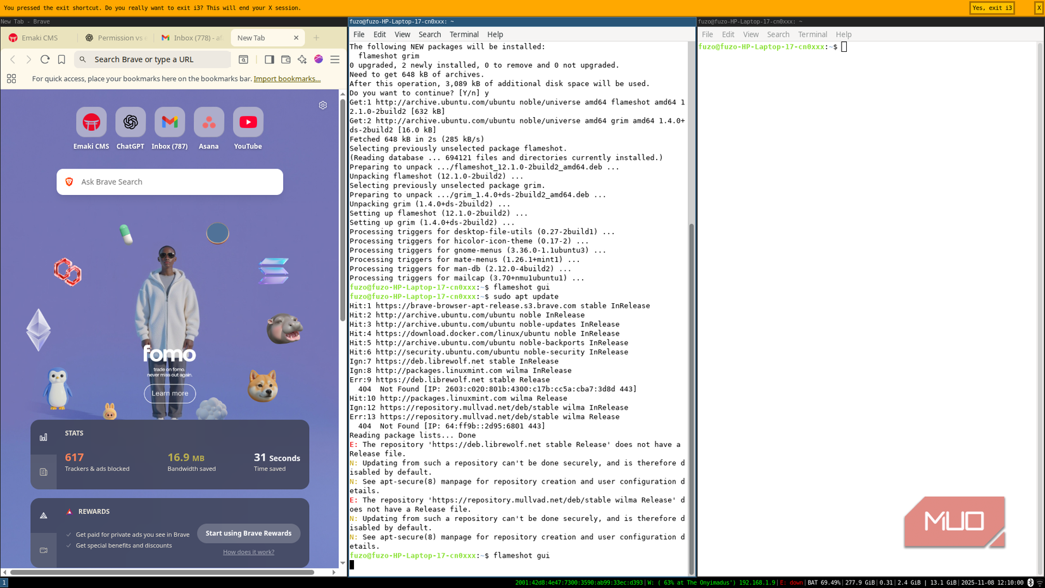
Task: Confirm exit with Yes, exit i3
Action: (992, 8)
